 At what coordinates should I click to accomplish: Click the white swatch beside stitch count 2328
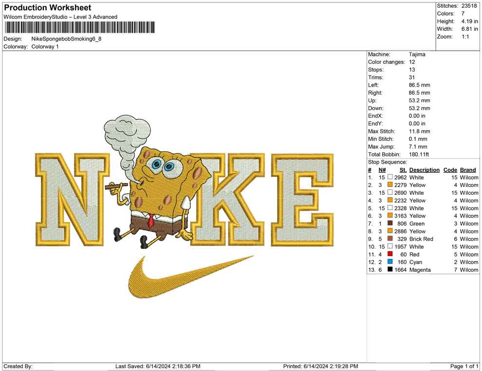[390, 208]
